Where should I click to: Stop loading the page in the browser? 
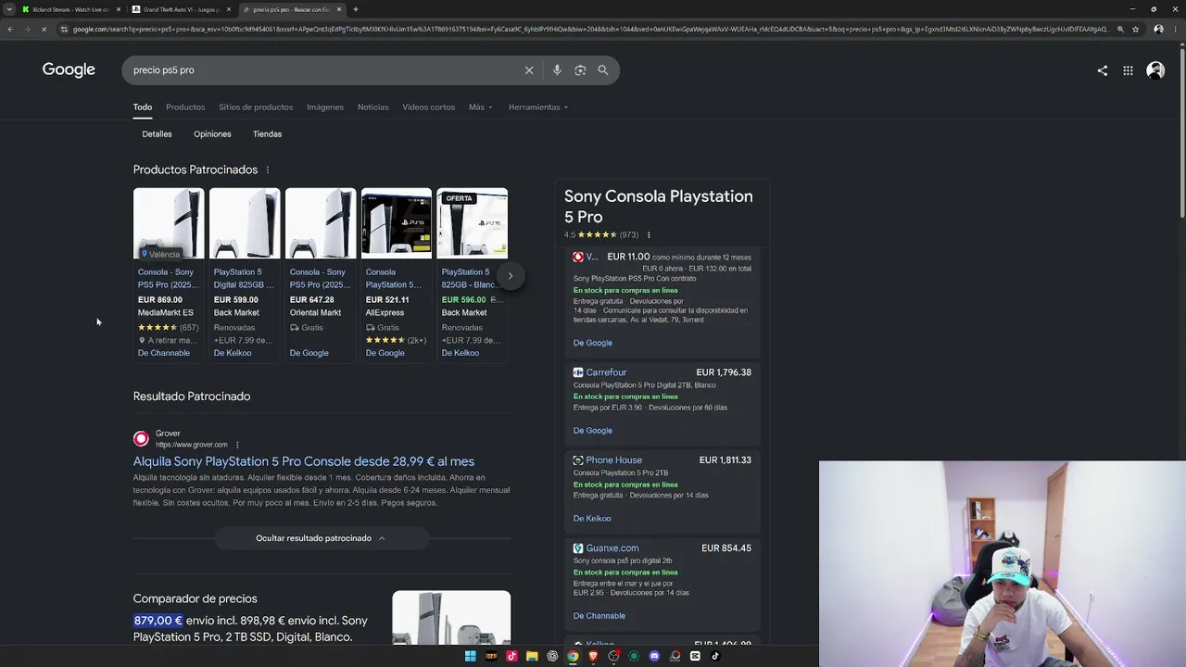tap(44, 30)
